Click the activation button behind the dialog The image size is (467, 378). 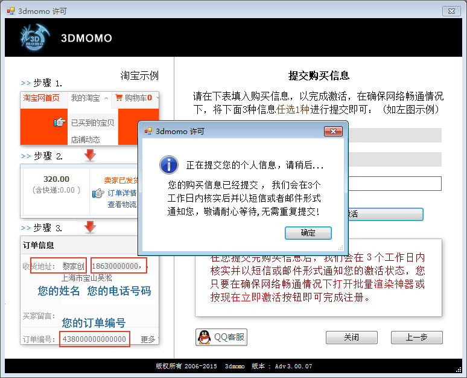(386, 214)
